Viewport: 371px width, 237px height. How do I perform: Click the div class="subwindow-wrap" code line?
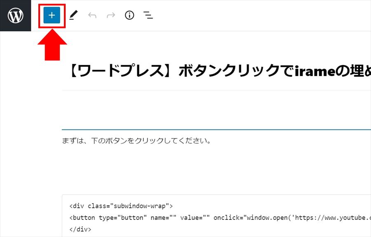coord(121,206)
